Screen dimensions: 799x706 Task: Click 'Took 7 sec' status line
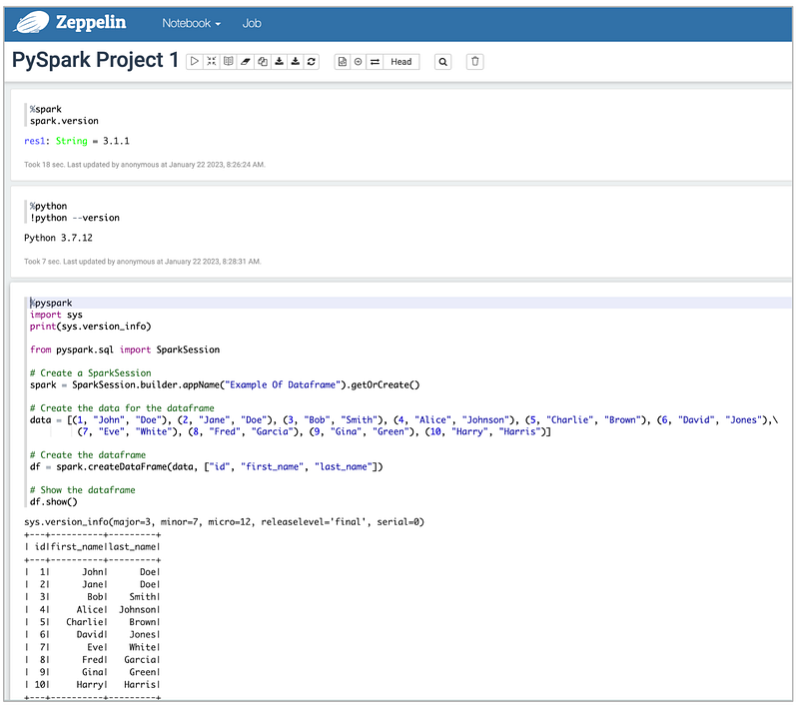[x=143, y=262]
